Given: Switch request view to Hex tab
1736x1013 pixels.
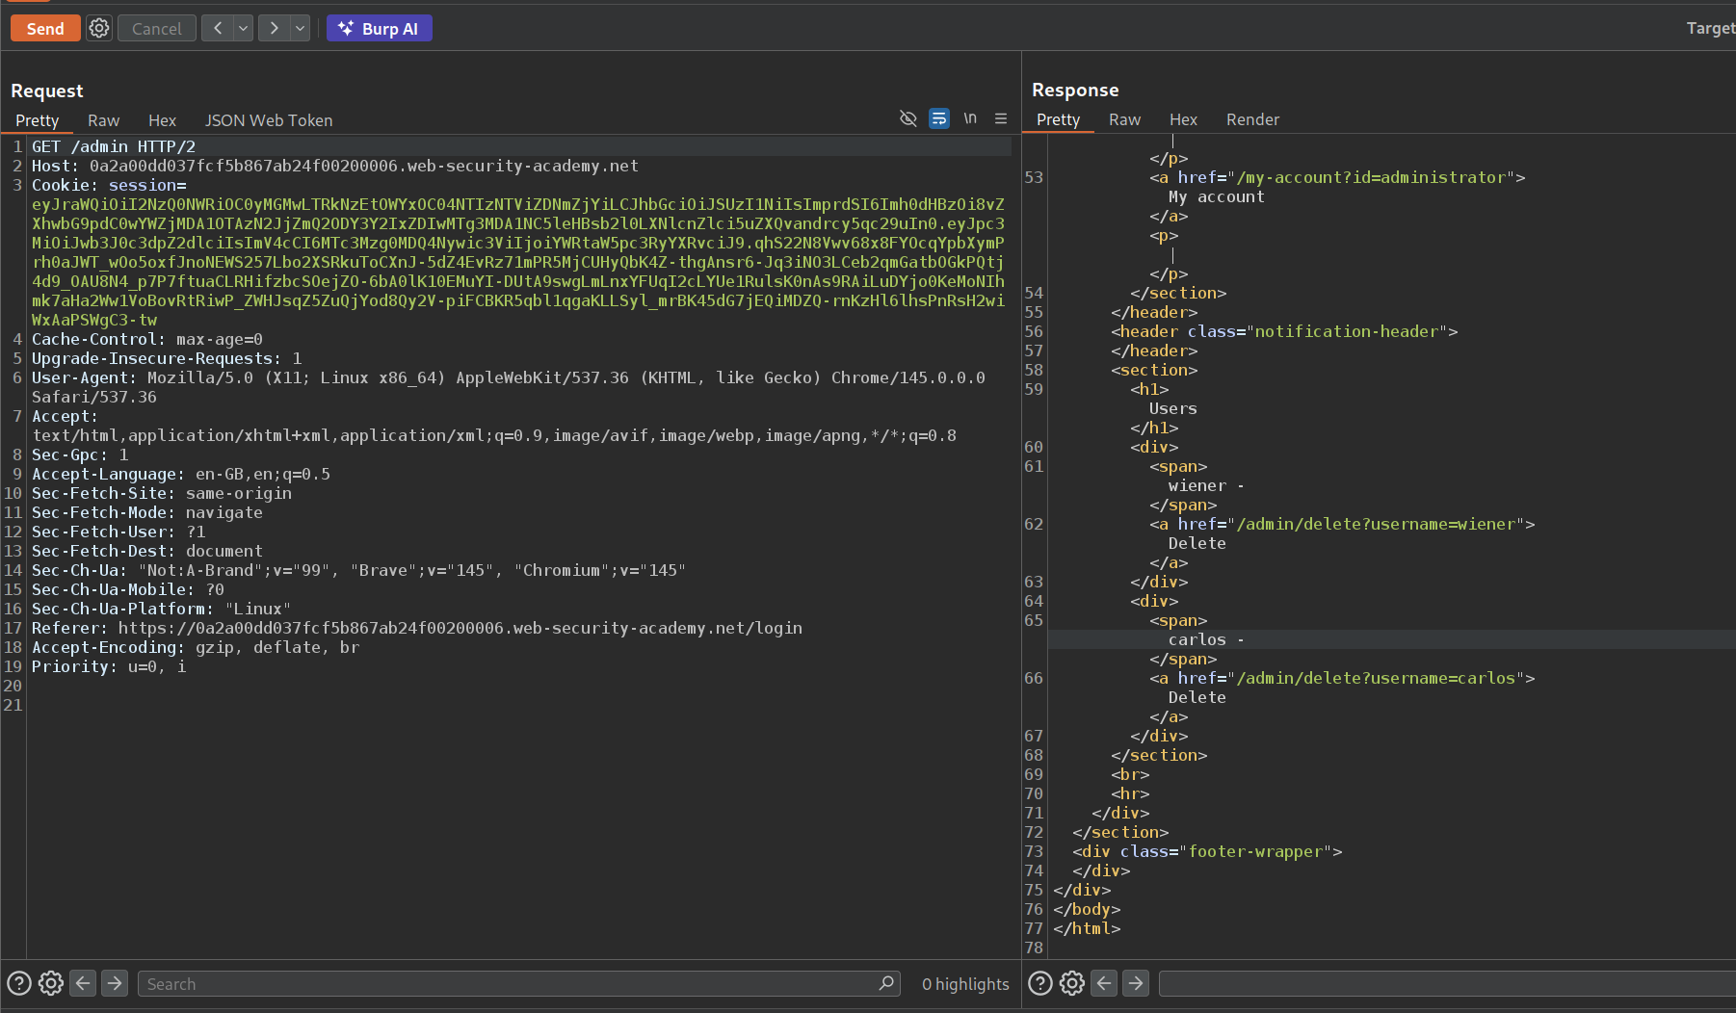Looking at the screenshot, I should (x=162, y=120).
